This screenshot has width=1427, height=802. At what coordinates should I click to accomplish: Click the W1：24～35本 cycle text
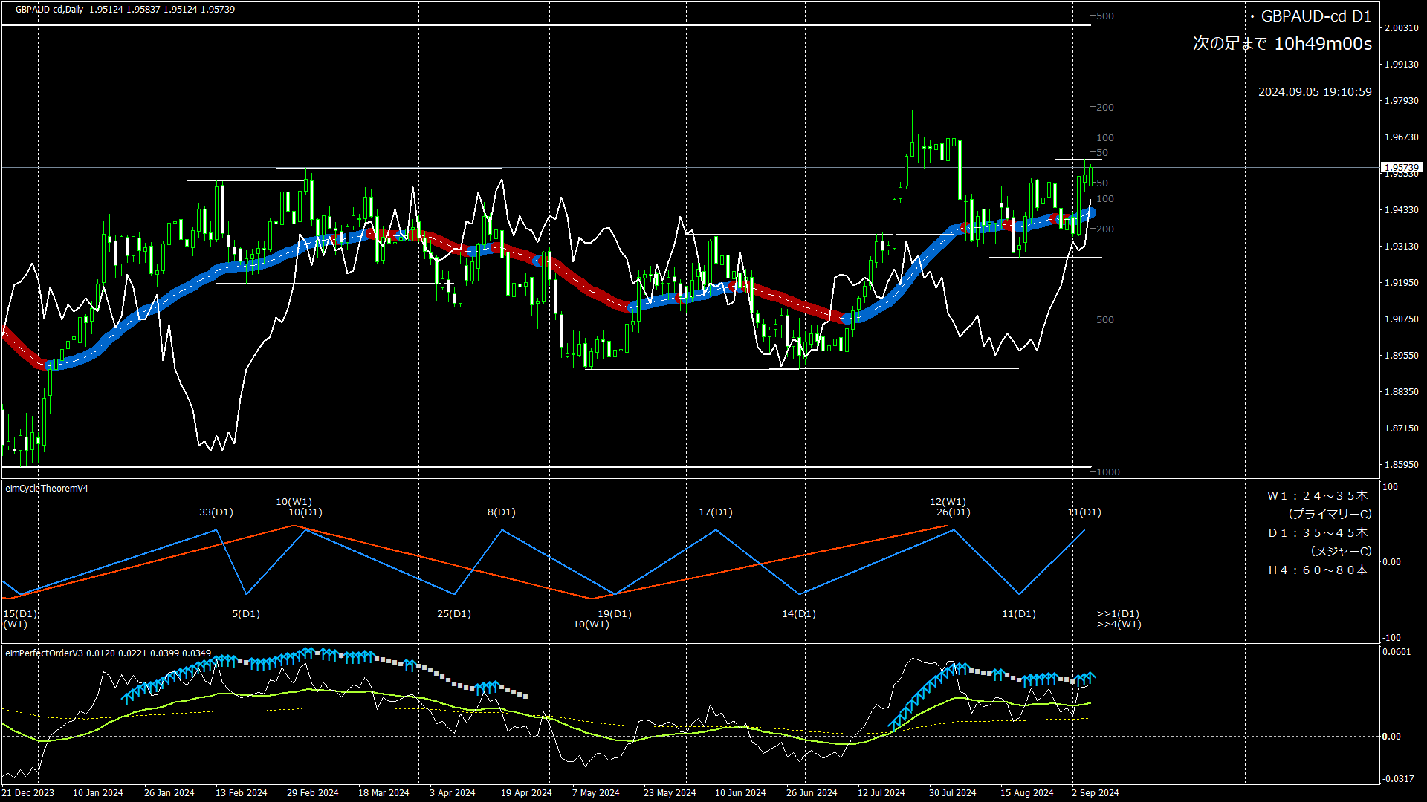pos(1317,496)
